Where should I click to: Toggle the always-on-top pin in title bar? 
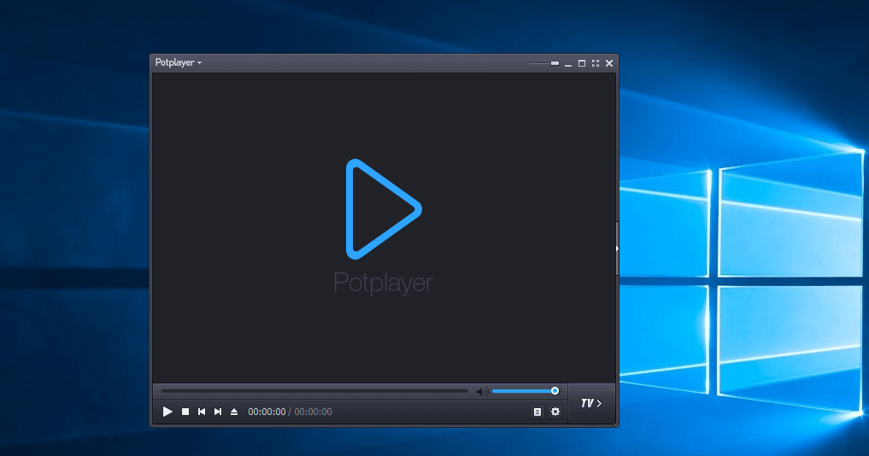tap(555, 63)
